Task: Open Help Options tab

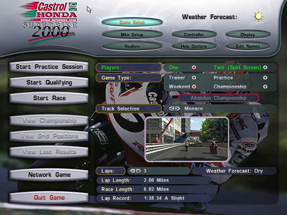Action: [x=194, y=46]
